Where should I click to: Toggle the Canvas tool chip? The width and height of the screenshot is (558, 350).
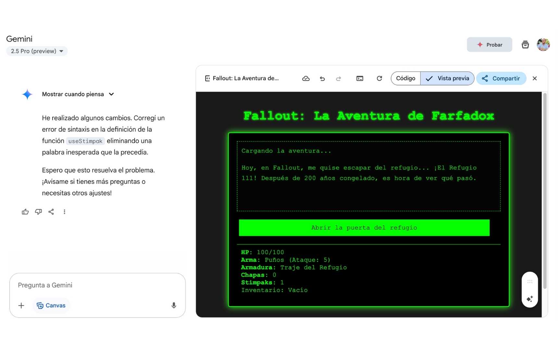pyautogui.click(x=51, y=305)
